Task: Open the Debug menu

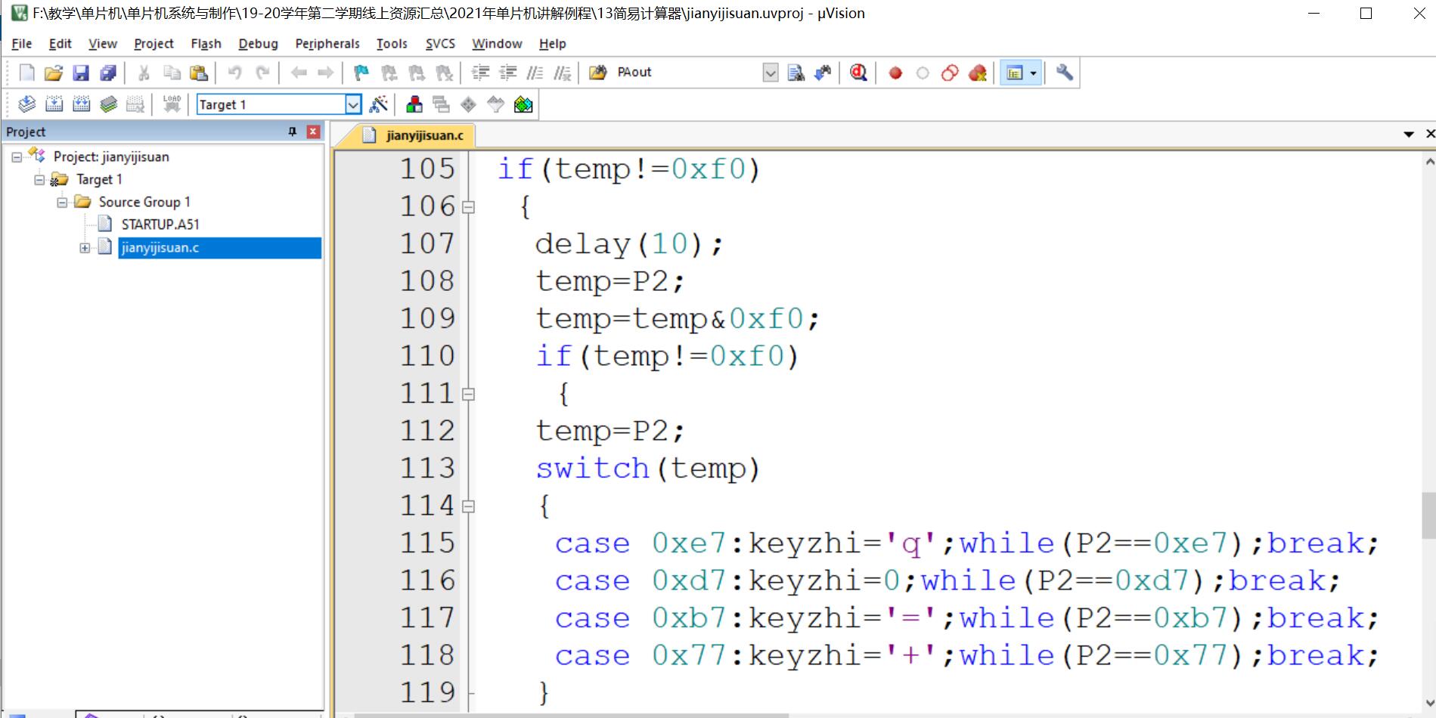Action: 258,44
